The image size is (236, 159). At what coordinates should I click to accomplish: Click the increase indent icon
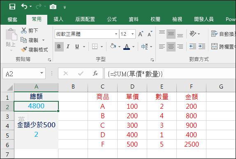(202, 47)
